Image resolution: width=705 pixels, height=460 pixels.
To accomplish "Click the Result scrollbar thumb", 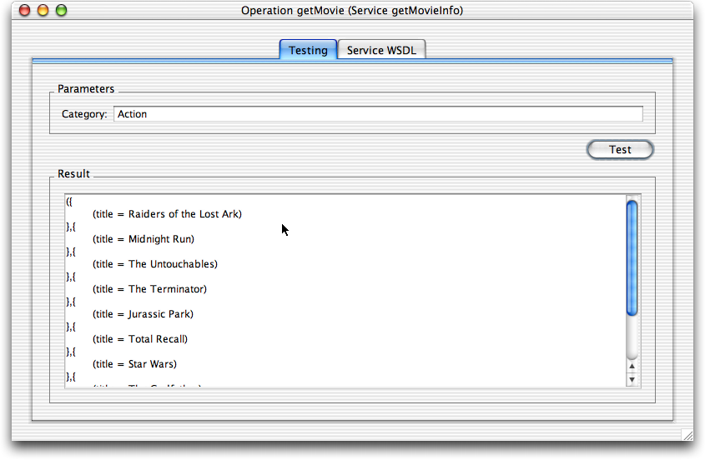I will 632,257.
